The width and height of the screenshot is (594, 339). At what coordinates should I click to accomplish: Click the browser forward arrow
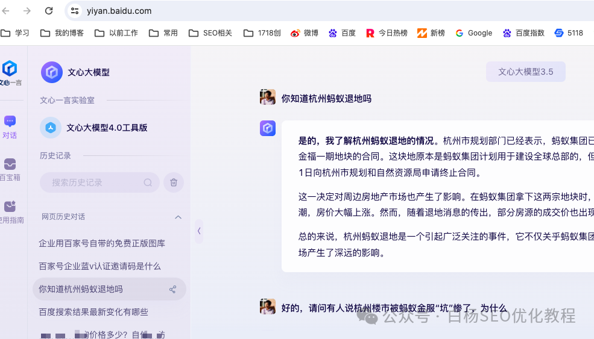(27, 11)
